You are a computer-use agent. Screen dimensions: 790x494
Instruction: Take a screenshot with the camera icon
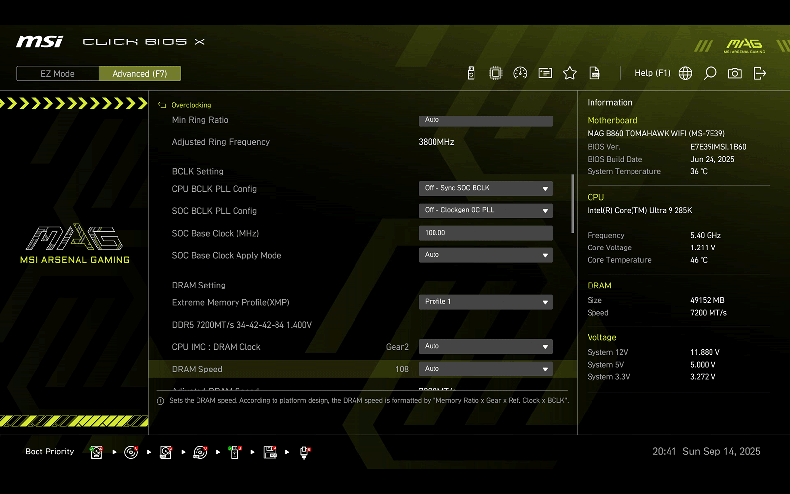[x=735, y=73]
